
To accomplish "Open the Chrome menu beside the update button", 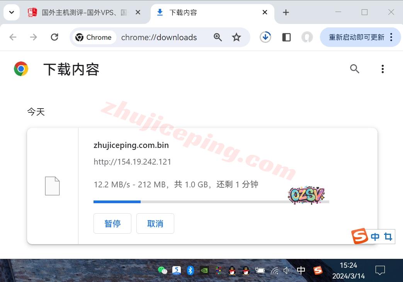I will pyautogui.click(x=391, y=37).
